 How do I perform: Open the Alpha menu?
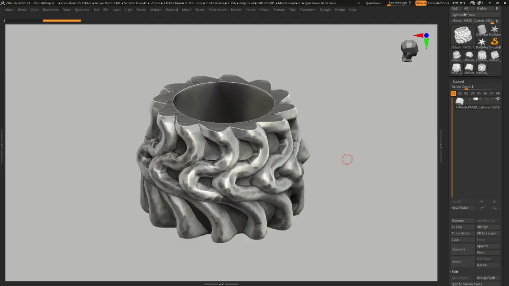[9, 10]
